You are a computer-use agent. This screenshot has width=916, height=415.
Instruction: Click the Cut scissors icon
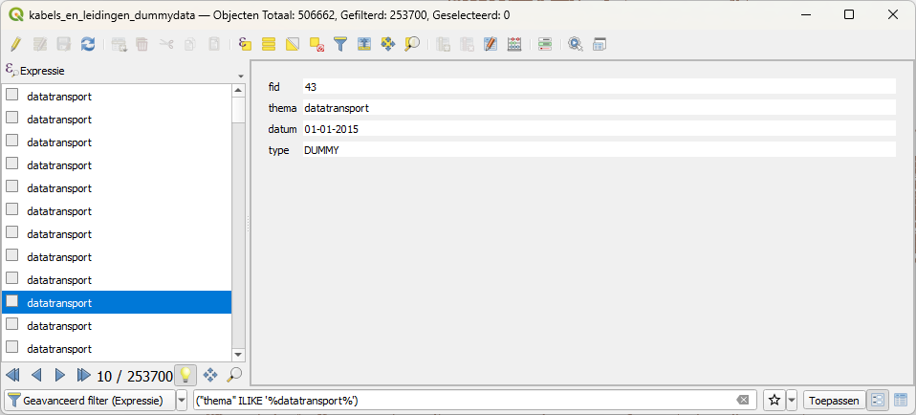click(x=166, y=44)
